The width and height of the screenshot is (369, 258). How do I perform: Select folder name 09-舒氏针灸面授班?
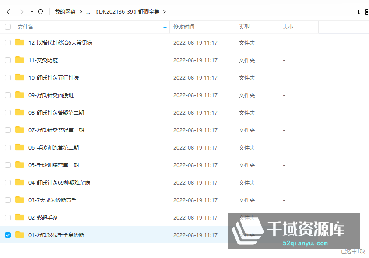51,95
